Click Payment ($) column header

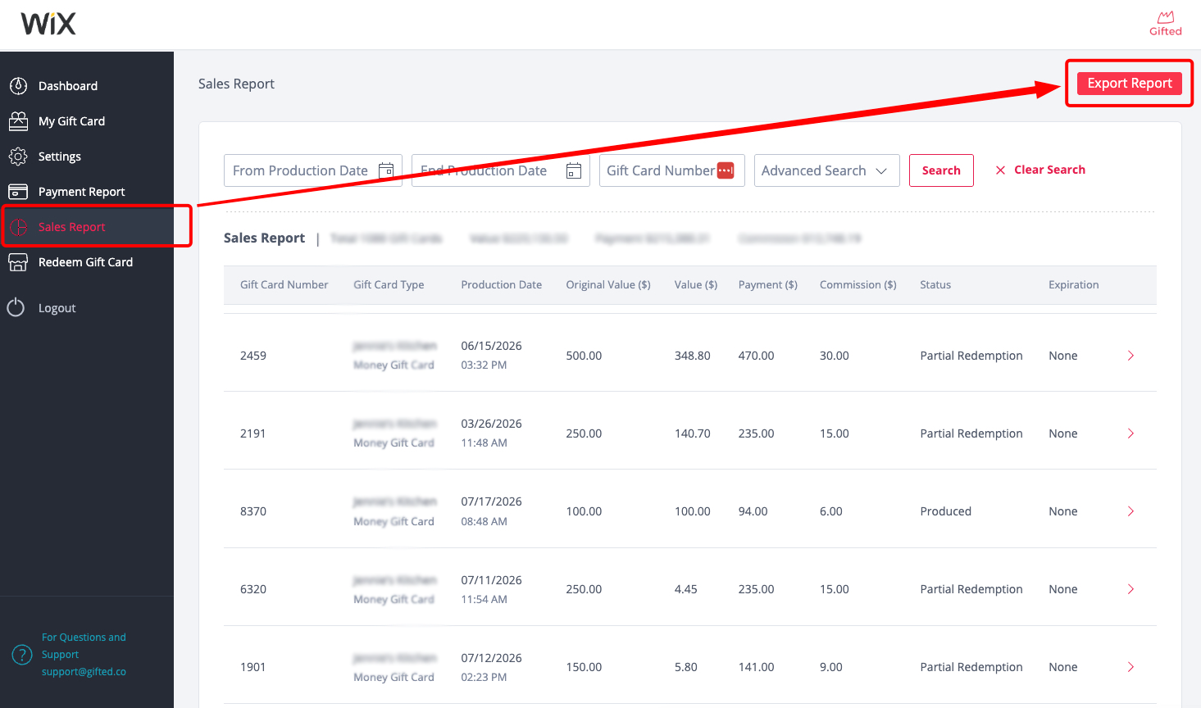[768, 285]
